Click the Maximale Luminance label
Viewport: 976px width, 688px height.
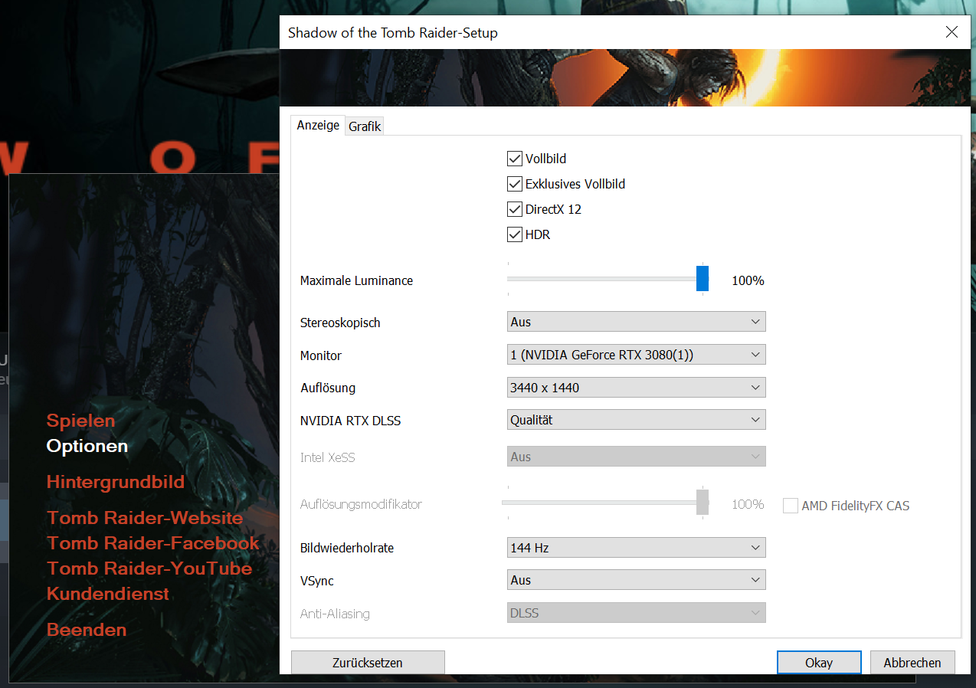[356, 280]
